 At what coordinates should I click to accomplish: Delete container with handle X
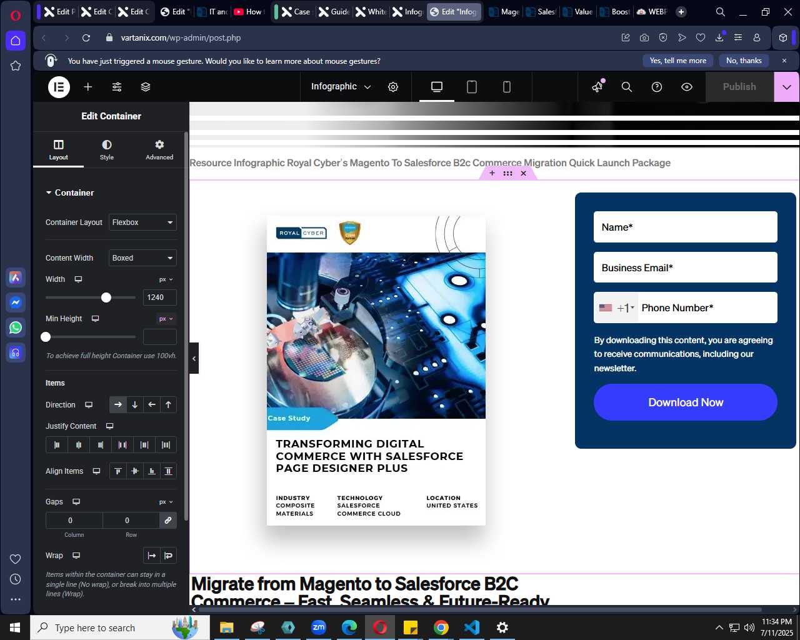point(524,173)
